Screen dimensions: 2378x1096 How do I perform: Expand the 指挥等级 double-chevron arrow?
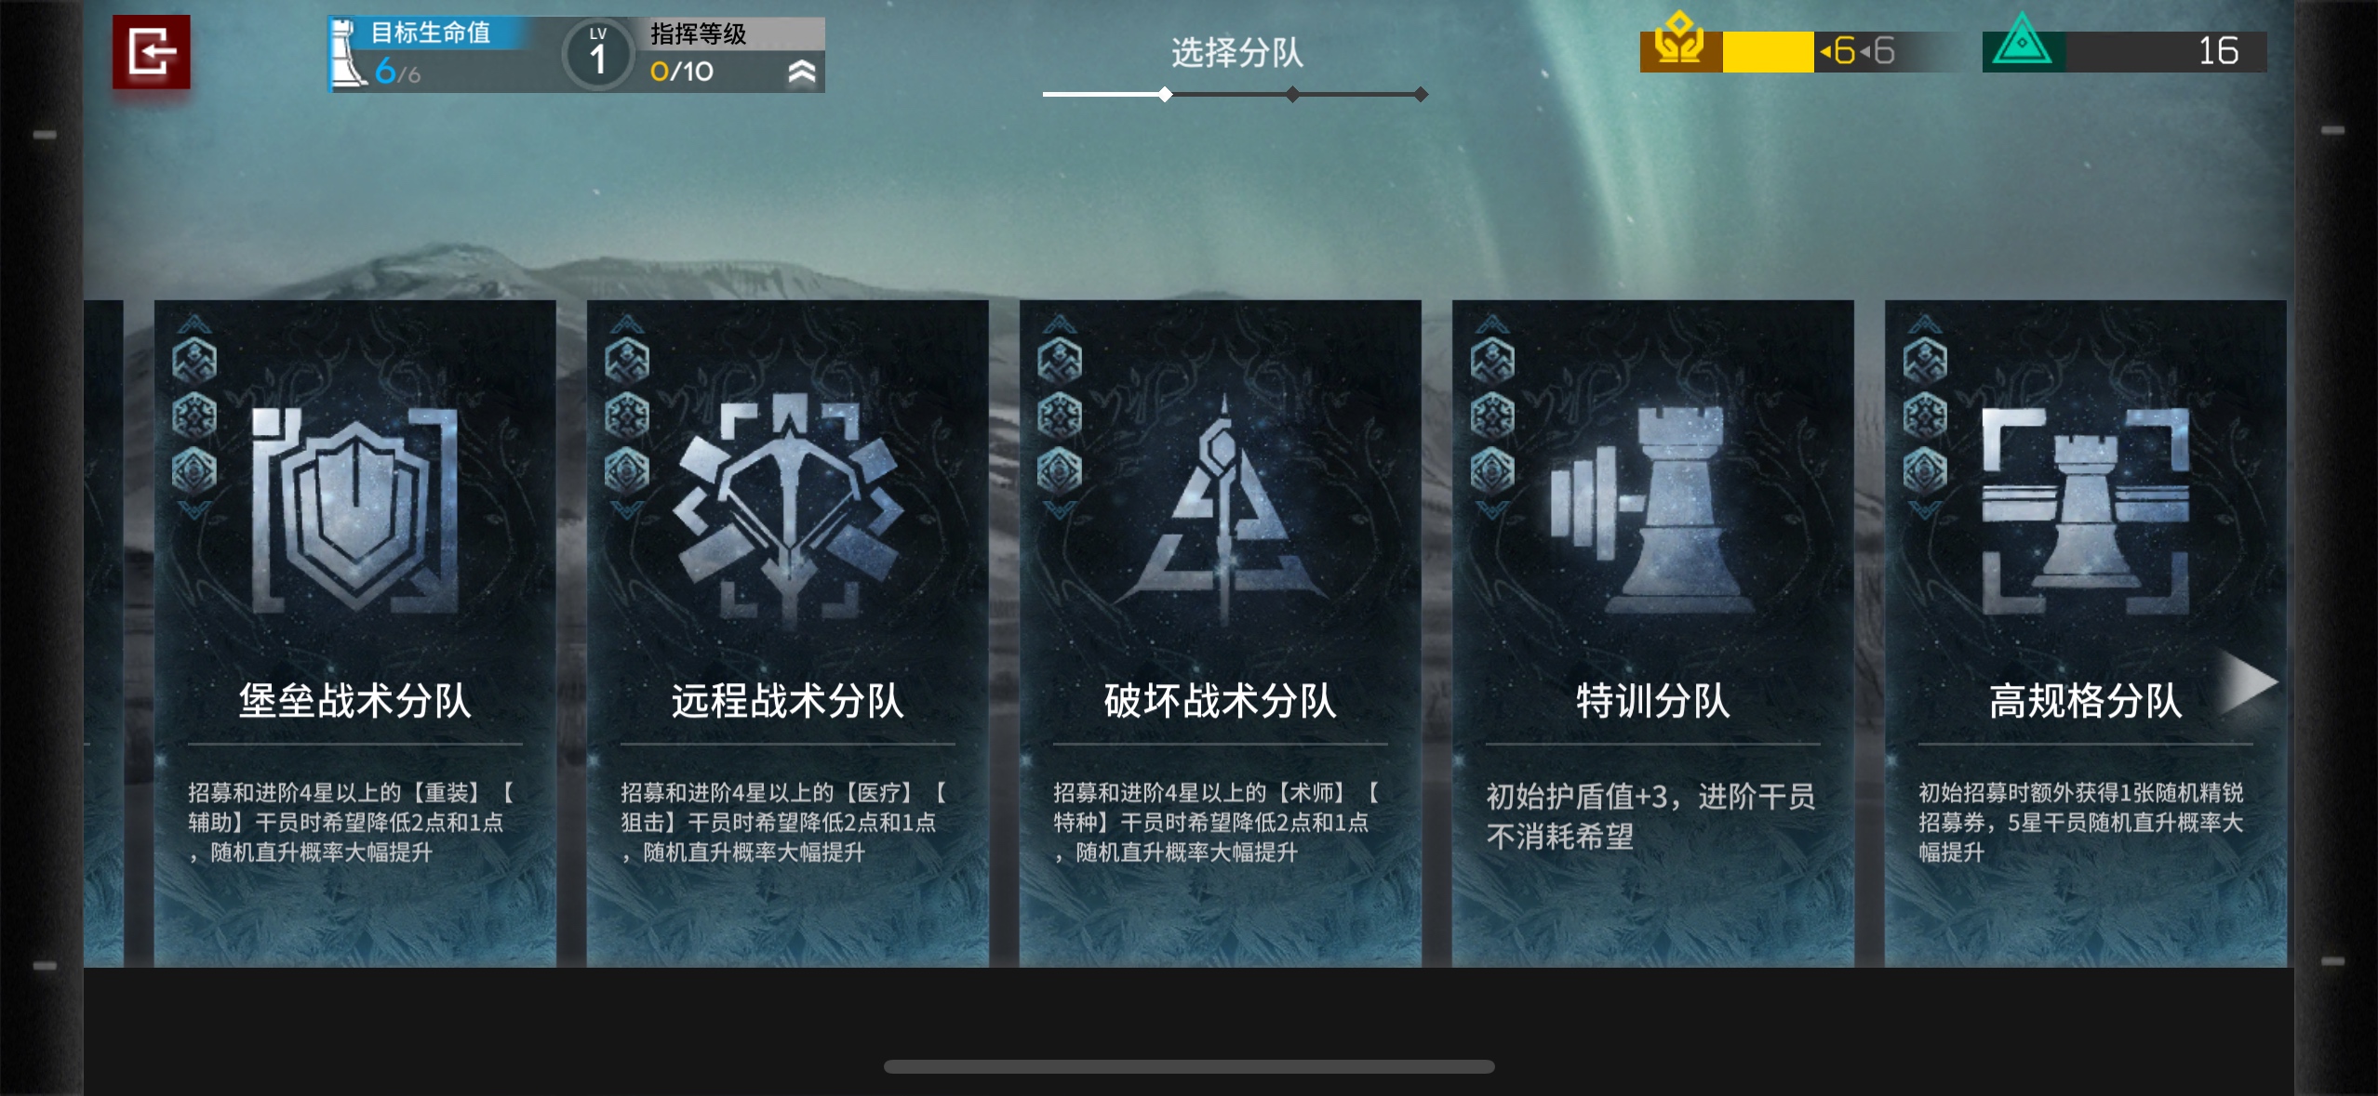802,72
